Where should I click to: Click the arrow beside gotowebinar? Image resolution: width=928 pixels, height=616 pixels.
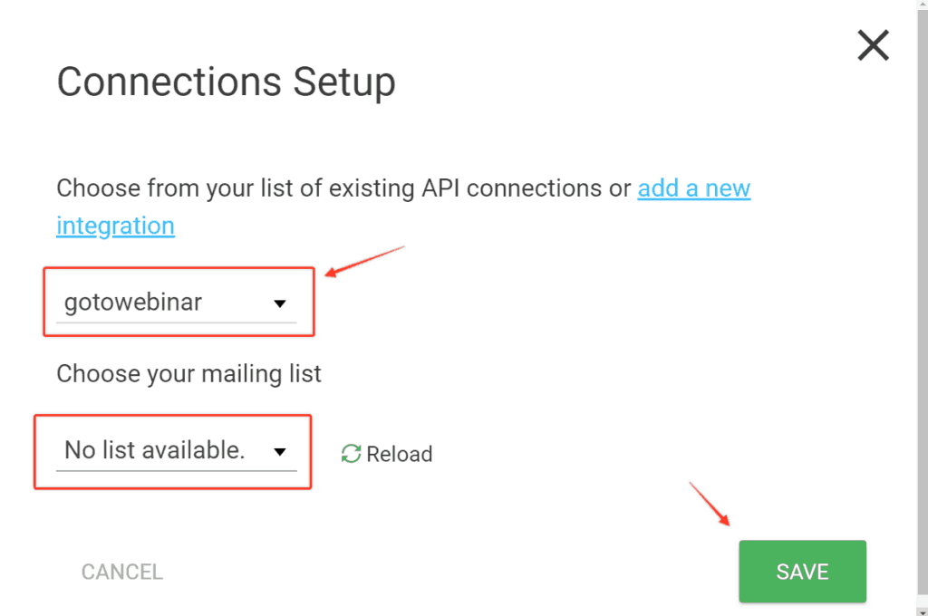pyautogui.click(x=280, y=303)
